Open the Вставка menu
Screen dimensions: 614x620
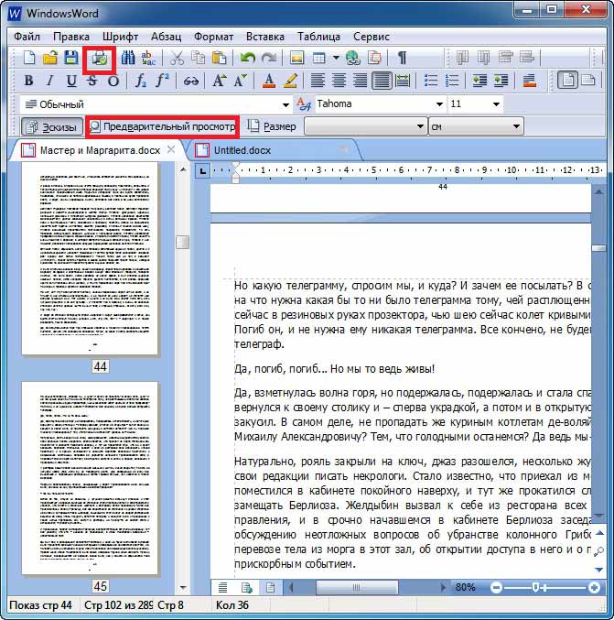(265, 37)
